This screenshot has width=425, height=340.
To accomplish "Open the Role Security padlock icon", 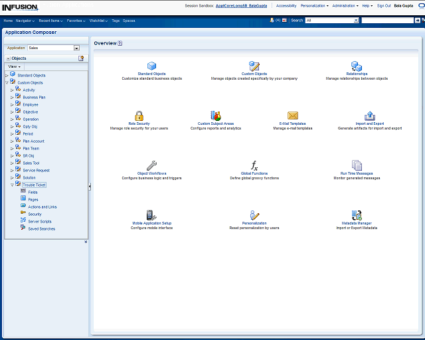I will click(139, 116).
